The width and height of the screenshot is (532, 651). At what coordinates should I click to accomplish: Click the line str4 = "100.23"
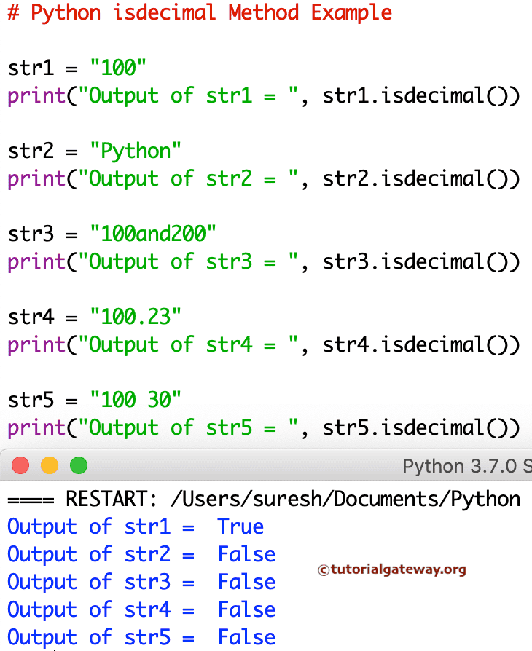point(94,316)
